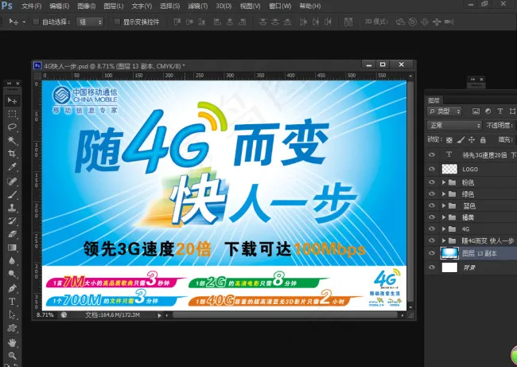Select the Rectangular Marquee tool
Image resolution: width=517 pixels, height=367 pixels.
click(12, 114)
